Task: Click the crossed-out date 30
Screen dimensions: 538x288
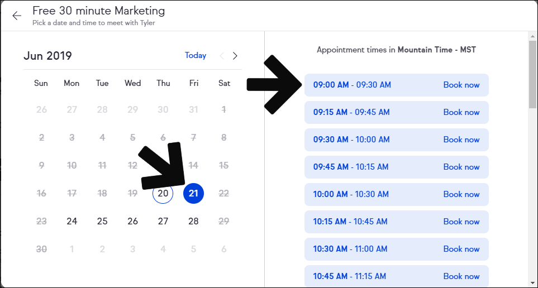Action: click(x=41, y=249)
